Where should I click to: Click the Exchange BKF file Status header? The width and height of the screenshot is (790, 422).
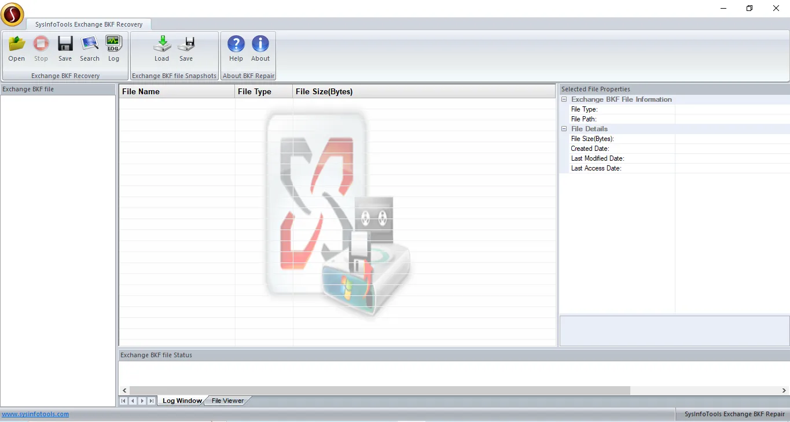454,355
